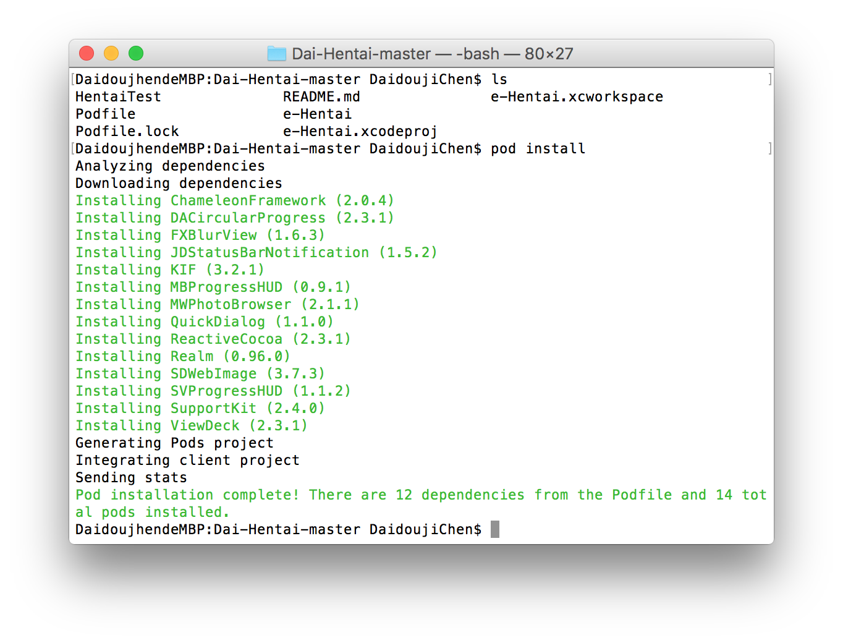Click the 'e-Hentai.xcworkspace' file name

tap(577, 97)
